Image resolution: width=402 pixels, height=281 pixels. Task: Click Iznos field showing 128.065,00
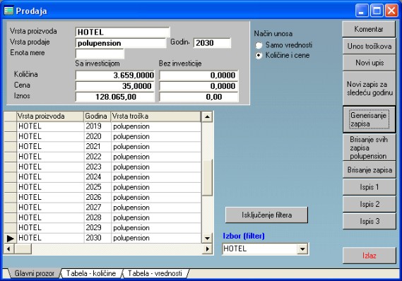point(115,97)
